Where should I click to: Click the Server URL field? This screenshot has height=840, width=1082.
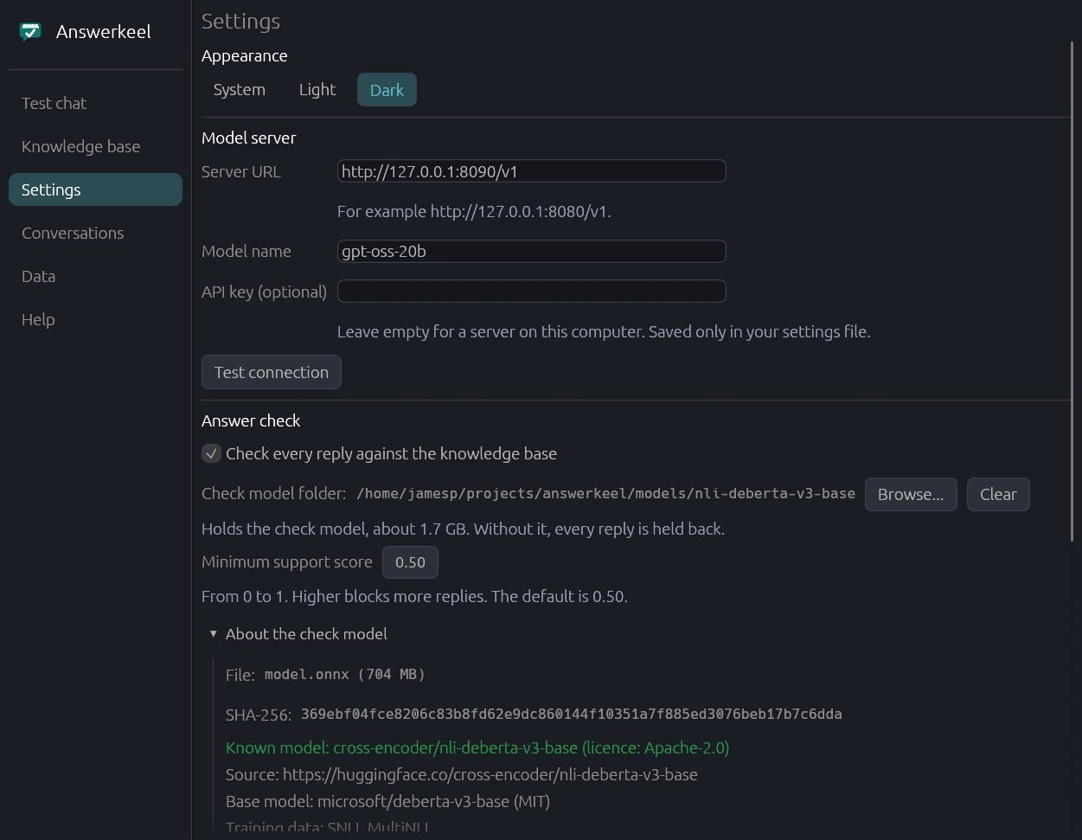coord(531,171)
